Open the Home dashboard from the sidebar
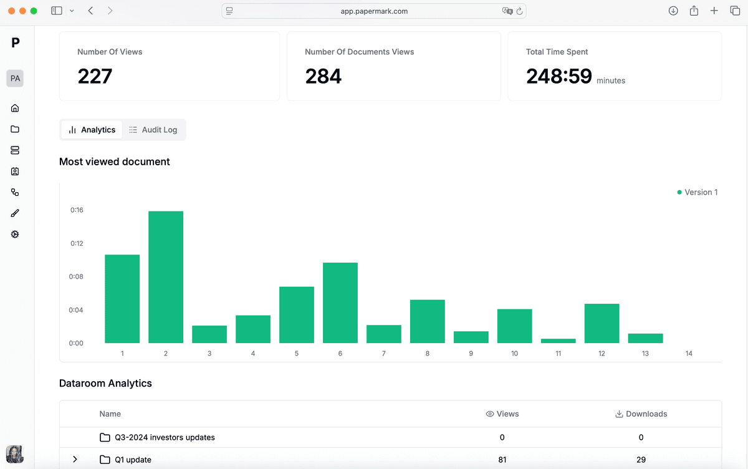748x469 pixels. [x=15, y=108]
